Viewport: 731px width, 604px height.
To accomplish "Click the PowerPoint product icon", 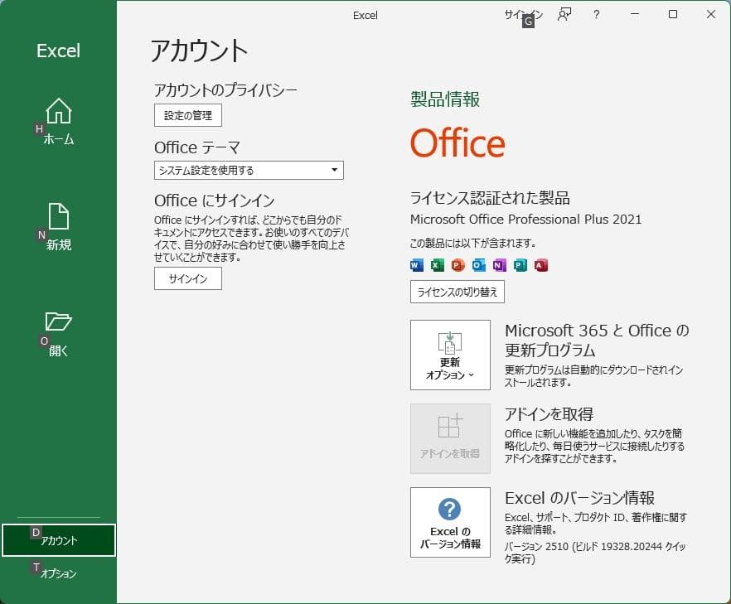I will 458,265.
